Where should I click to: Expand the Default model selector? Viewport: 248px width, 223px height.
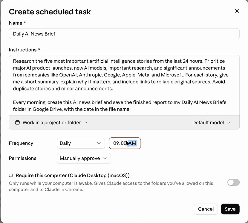coord(211,123)
